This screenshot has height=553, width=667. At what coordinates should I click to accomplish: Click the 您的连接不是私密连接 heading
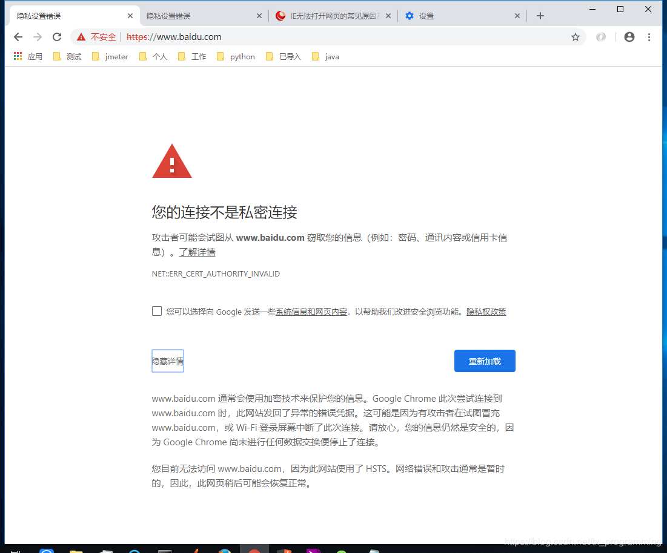(224, 212)
